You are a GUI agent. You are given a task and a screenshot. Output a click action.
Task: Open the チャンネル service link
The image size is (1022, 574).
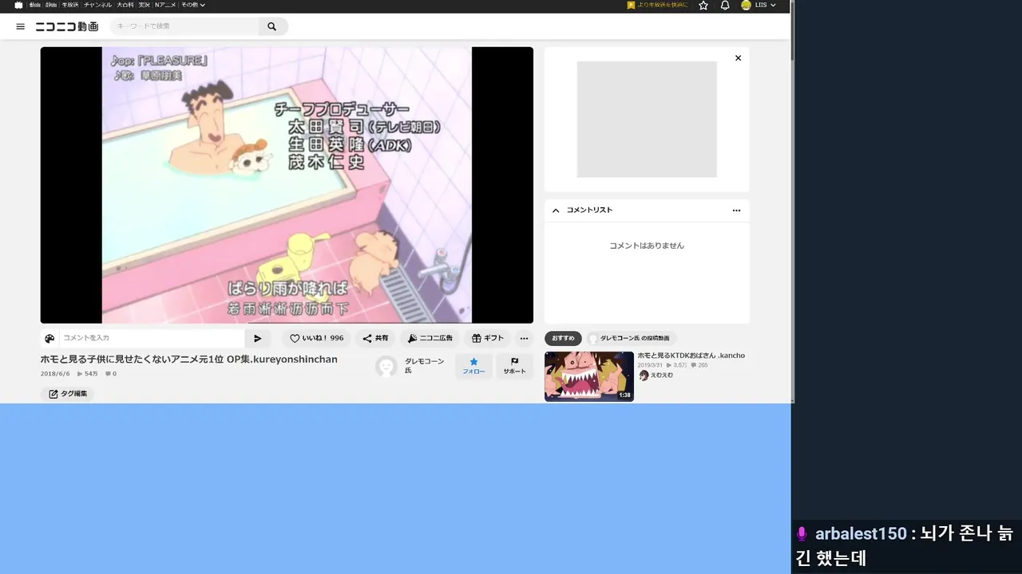(x=97, y=5)
